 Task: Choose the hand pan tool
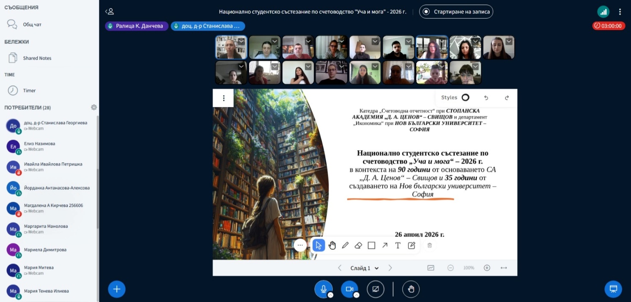(332, 245)
